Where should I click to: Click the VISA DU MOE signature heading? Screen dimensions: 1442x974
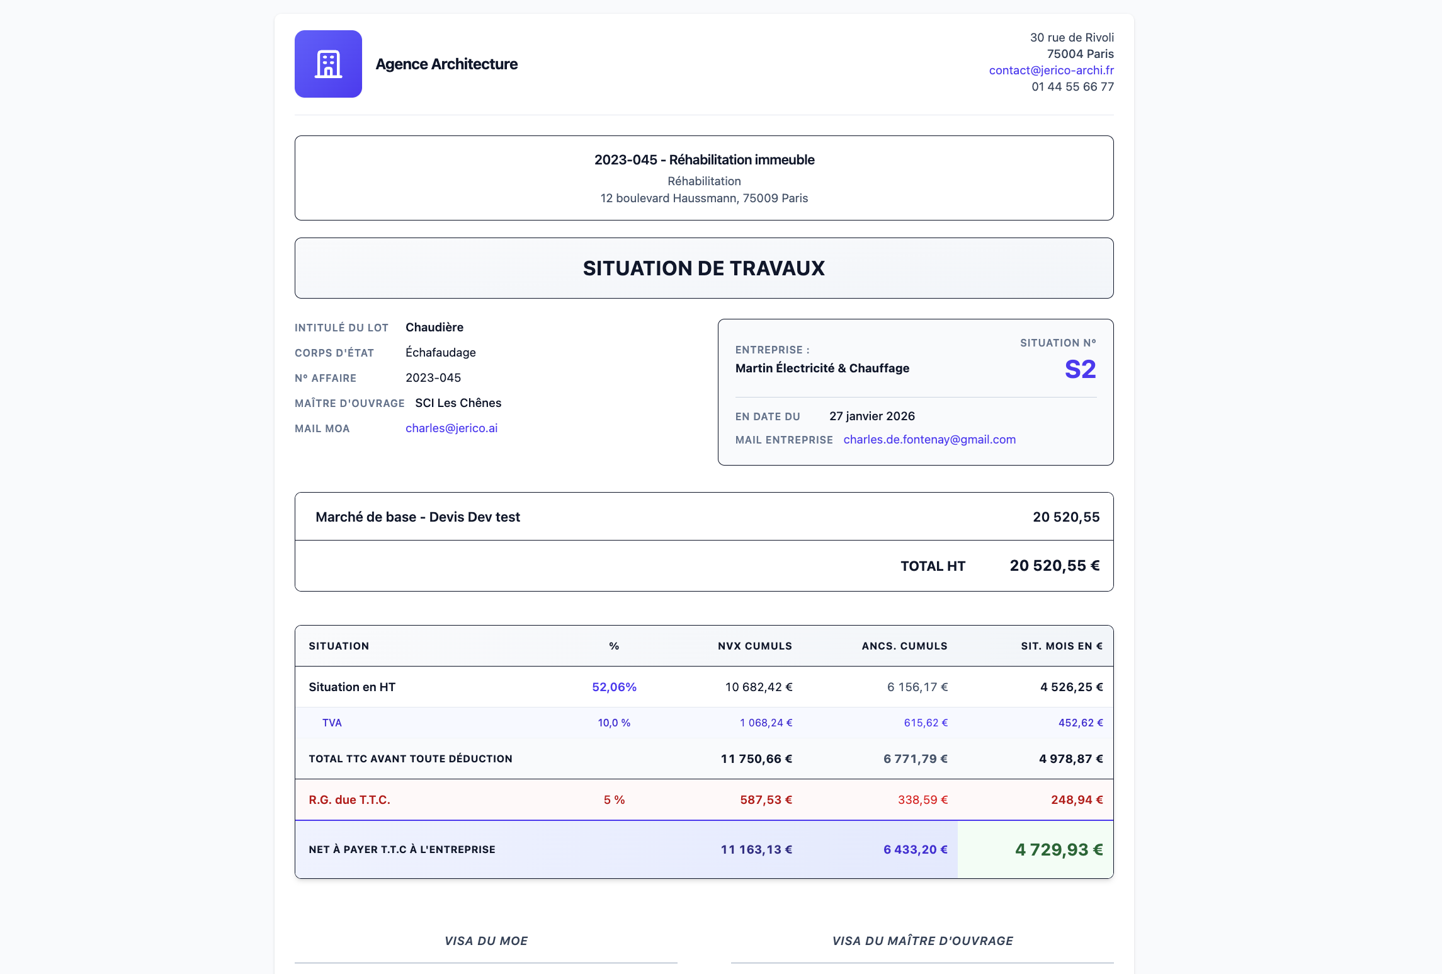(486, 941)
